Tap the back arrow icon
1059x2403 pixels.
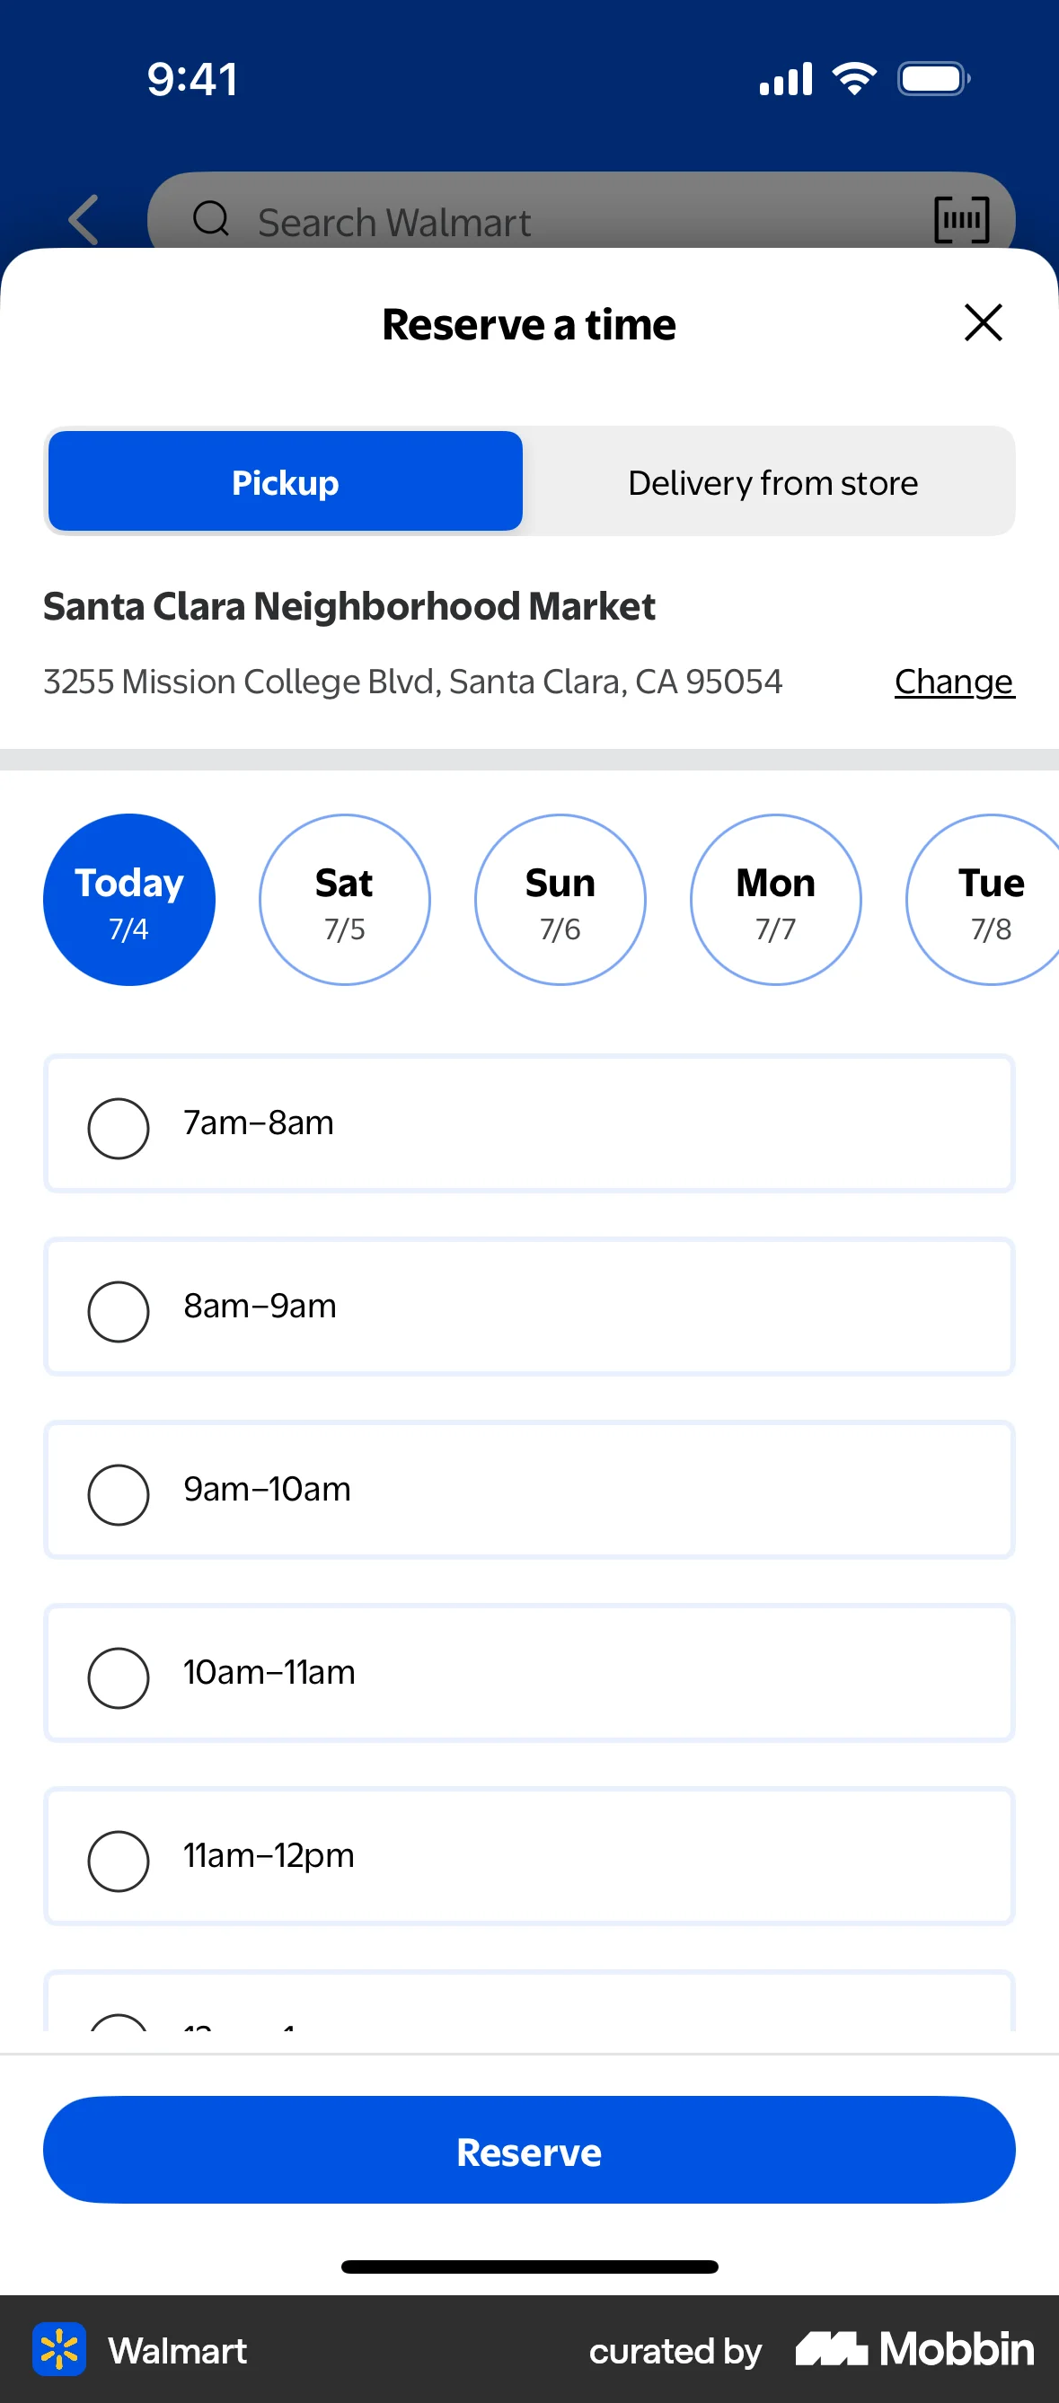(x=84, y=220)
